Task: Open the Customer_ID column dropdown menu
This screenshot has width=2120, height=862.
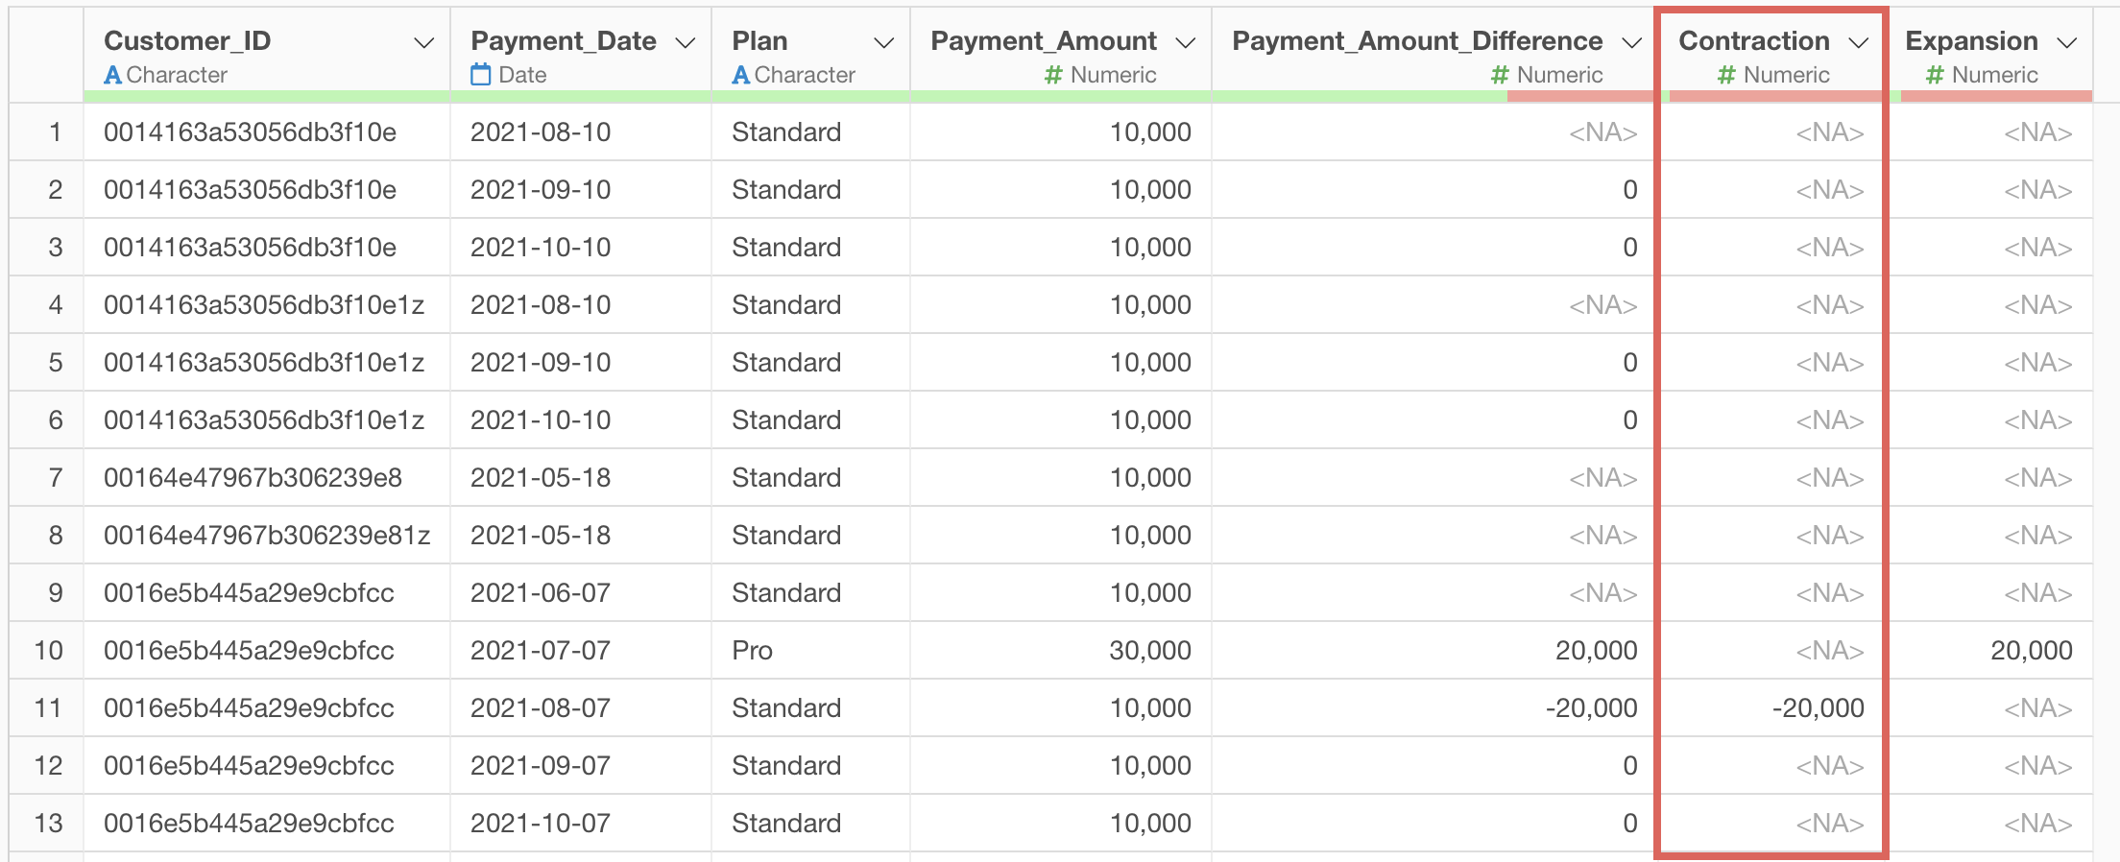Action: 423,43
